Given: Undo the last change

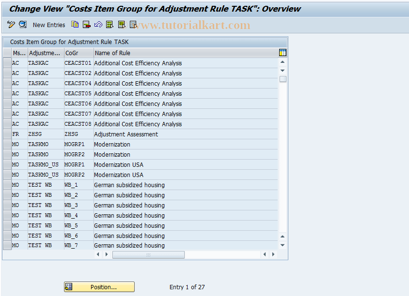Looking at the screenshot, I should (x=99, y=24).
